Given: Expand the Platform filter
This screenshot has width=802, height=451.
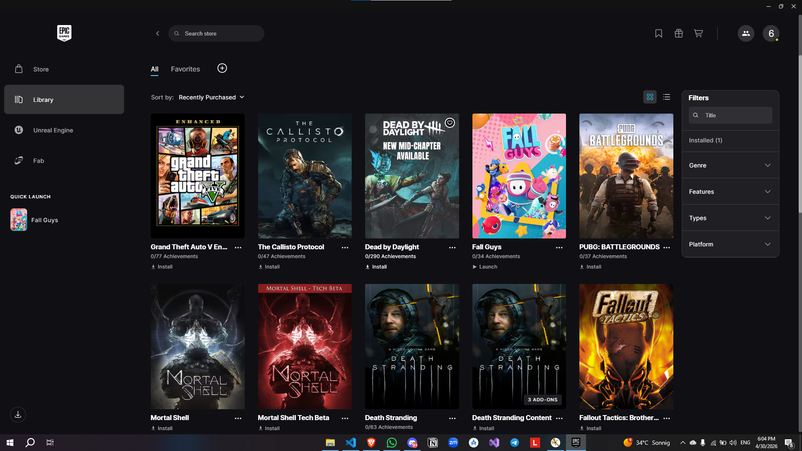Looking at the screenshot, I should tap(731, 244).
